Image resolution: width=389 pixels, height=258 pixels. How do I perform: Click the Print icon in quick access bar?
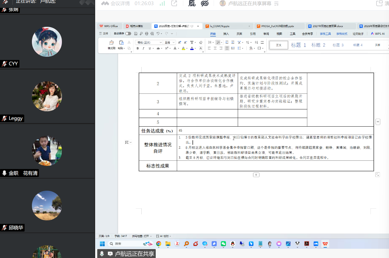click(146, 33)
